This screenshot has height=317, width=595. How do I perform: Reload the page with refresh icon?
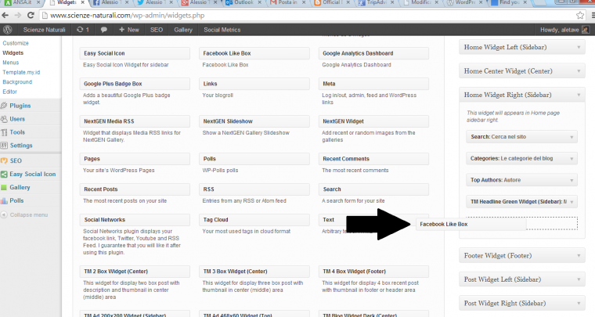[x=31, y=16]
